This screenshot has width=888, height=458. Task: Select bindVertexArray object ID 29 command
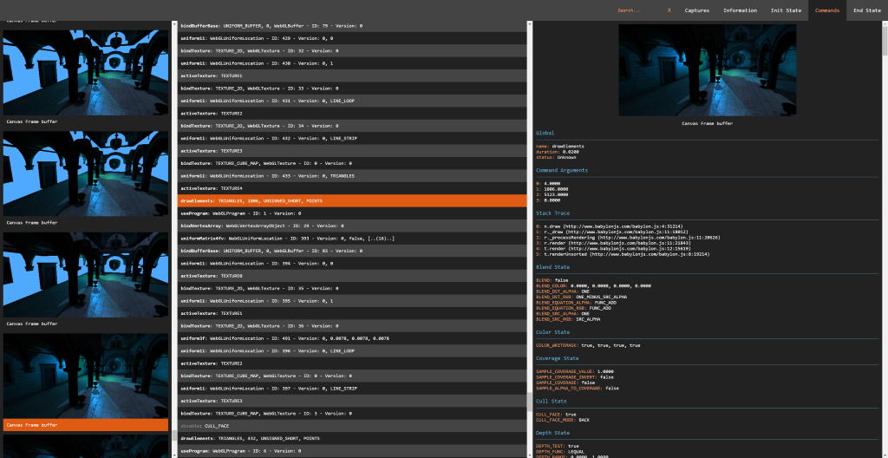(x=352, y=226)
